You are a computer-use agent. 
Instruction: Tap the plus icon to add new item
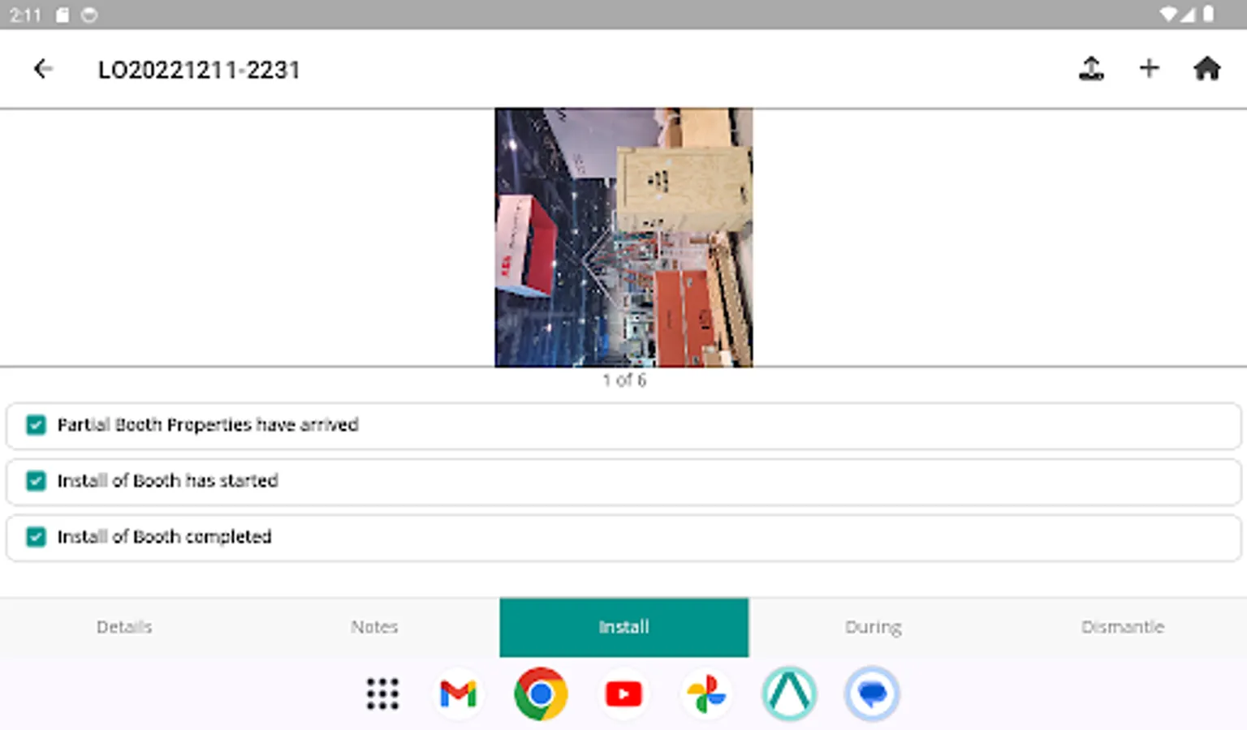pos(1150,69)
